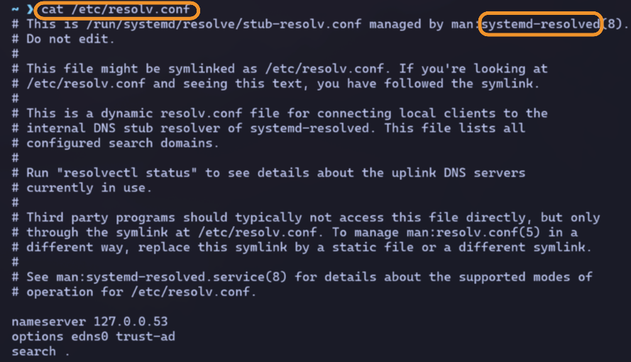Click the highlighted 'systemd-resolved' text on first line
The height and width of the screenshot is (362, 631).
click(539, 24)
